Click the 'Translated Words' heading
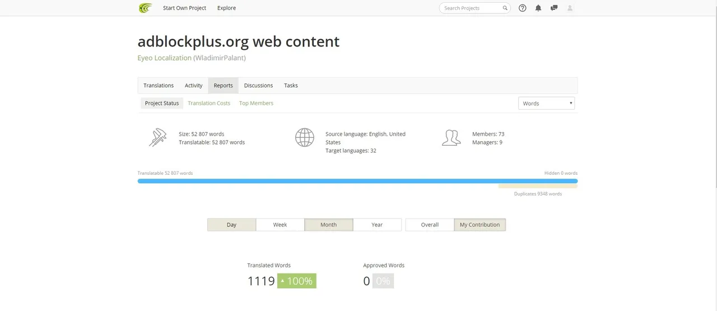The height and width of the screenshot is (311, 717). pos(269,266)
